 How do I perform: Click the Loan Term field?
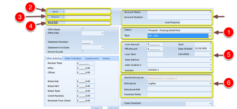(x=155, y=54)
